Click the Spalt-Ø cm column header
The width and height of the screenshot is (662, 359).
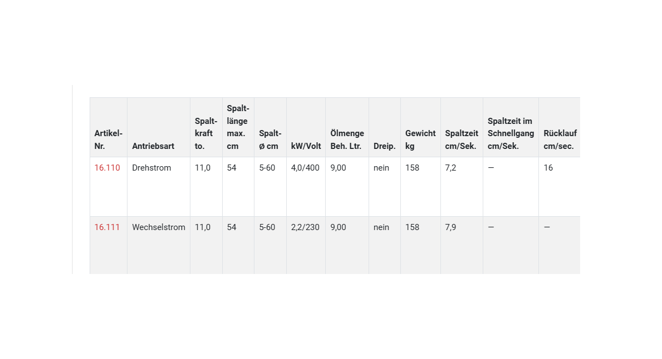(270, 140)
